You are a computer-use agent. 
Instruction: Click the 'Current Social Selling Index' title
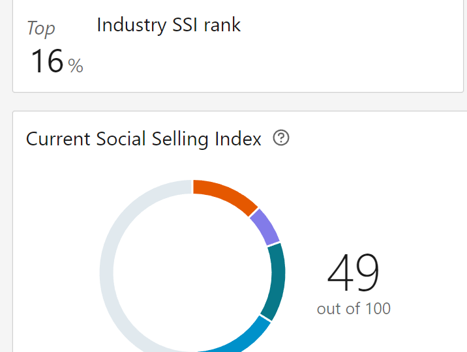coord(143,139)
